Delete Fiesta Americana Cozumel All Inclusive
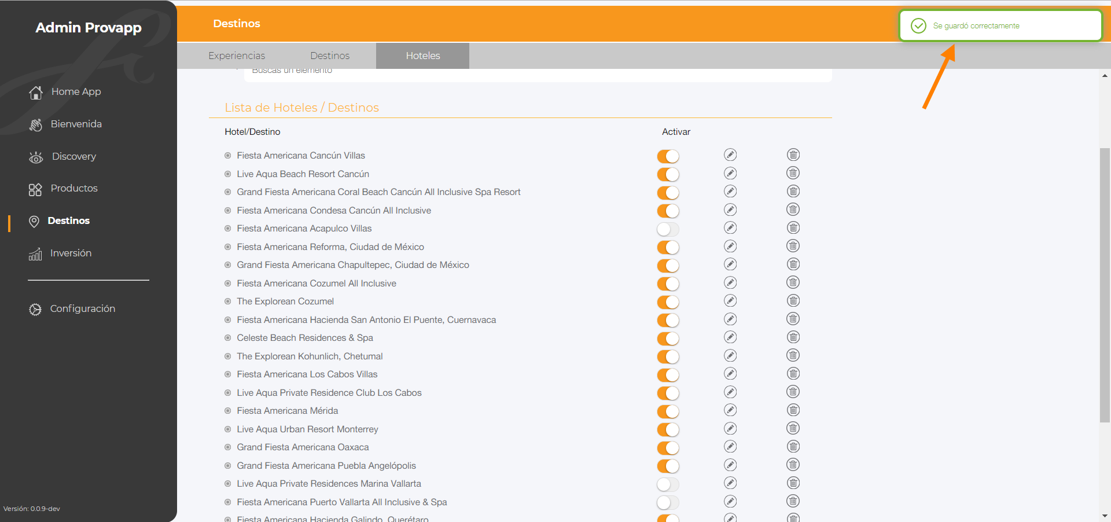 (x=793, y=282)
